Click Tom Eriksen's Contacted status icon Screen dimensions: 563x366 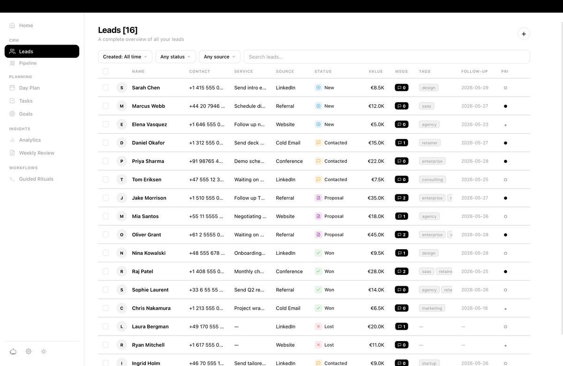(x=318, y=179)
